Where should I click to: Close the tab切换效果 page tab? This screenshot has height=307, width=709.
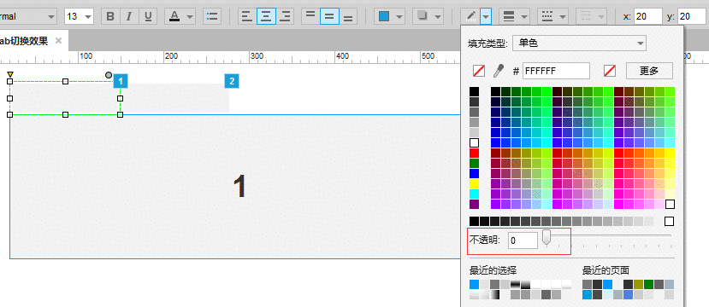[58, 41]
